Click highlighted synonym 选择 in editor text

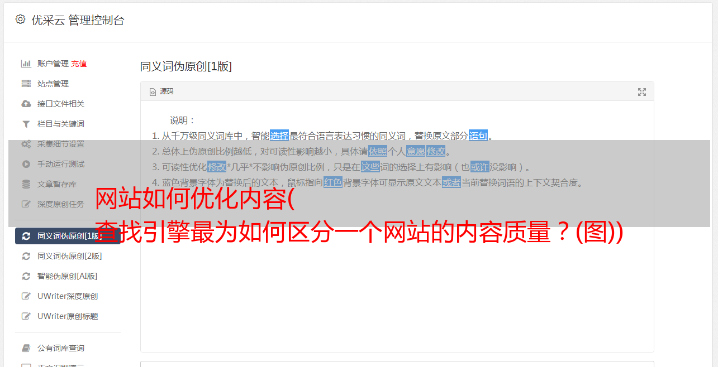pos(279,136)
